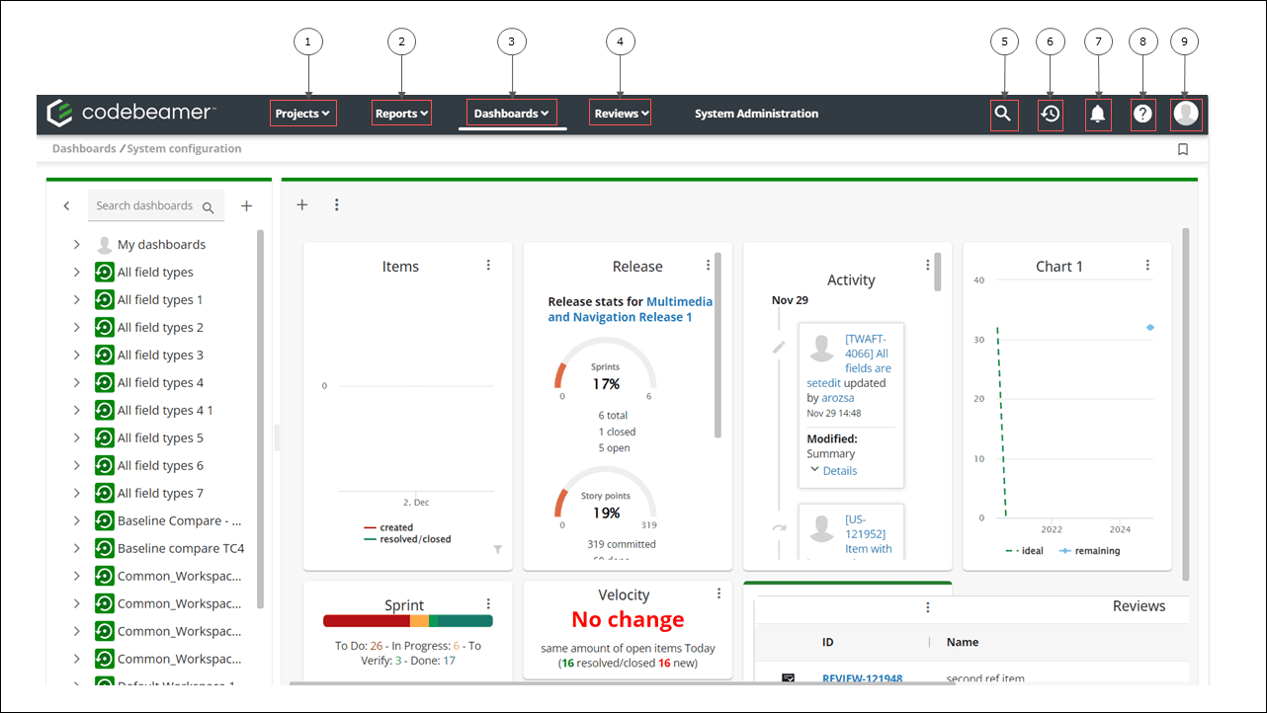Open Reviews widget three-dot menu
This screenshot has width=1267, height=713.
click(x=927, y=607)
